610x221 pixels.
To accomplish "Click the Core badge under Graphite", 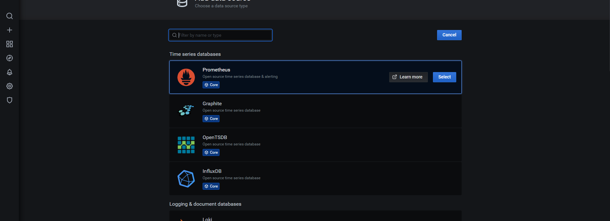I will (211, 119).
